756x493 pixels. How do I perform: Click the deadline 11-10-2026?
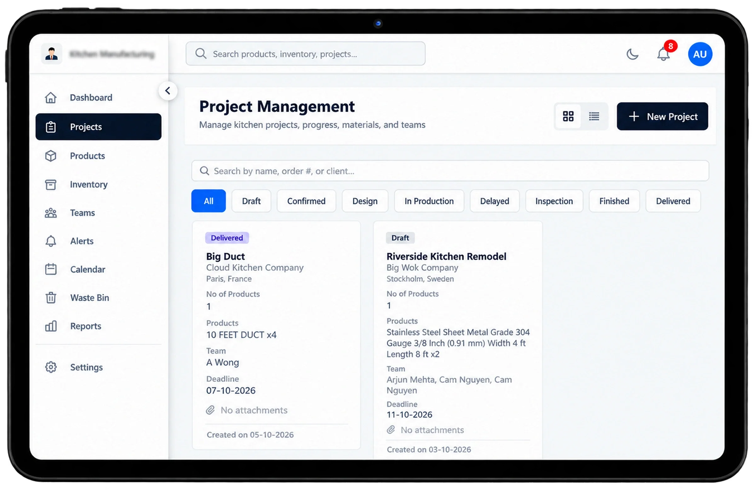(x=409, y=415)
